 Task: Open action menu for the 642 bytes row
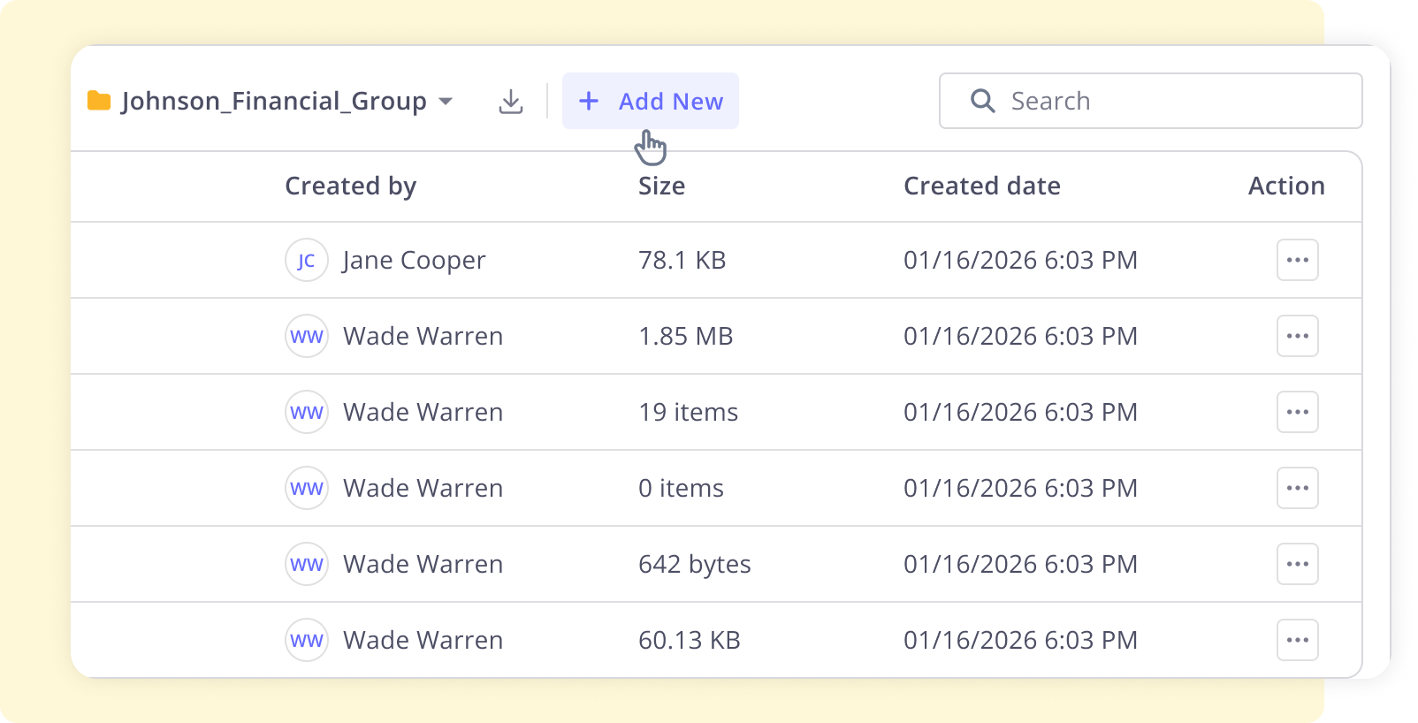click(1297, 564)
